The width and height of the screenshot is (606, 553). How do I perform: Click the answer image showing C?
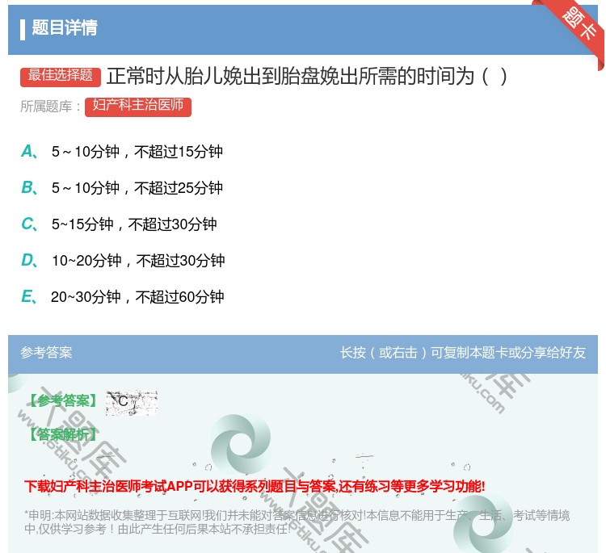click(x=132, y=402)
